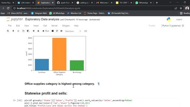
Task: Bookmark this page star icon
Action: (x=181, y=8)
